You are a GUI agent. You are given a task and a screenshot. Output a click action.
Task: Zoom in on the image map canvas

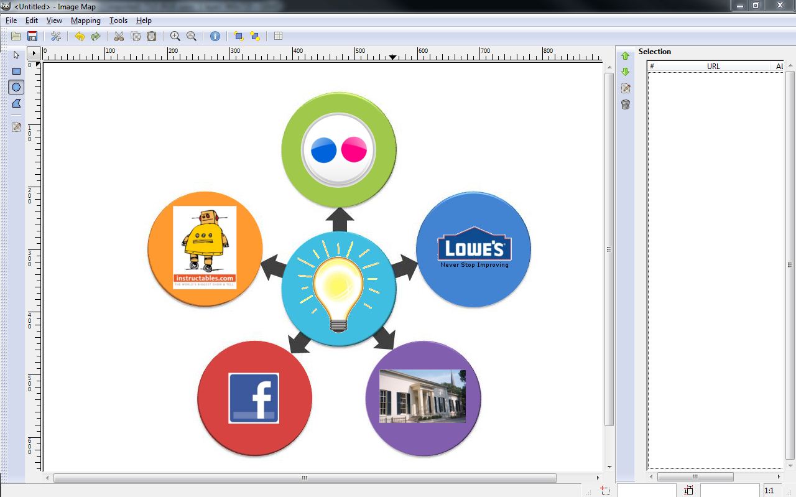pos(175,36)
